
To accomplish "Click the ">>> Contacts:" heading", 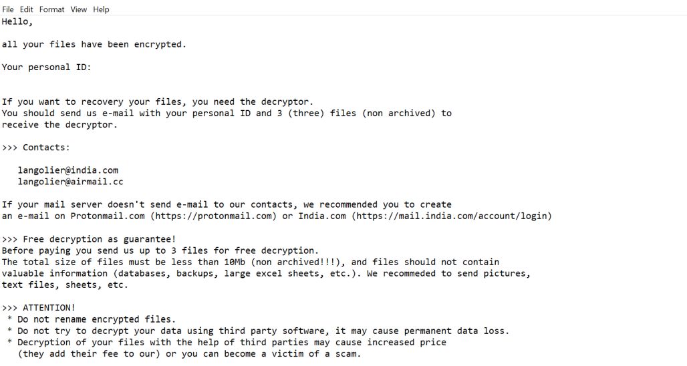I will click(x=35, y=148).
